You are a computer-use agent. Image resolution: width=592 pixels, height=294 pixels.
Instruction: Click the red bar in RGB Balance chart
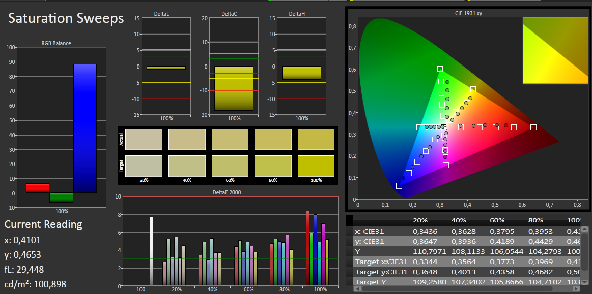point(37,188)
